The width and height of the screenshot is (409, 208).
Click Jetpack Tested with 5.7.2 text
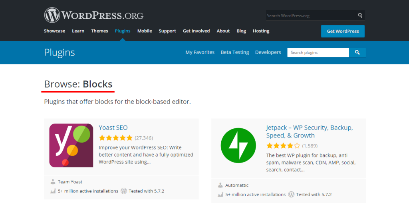[314, 194]
